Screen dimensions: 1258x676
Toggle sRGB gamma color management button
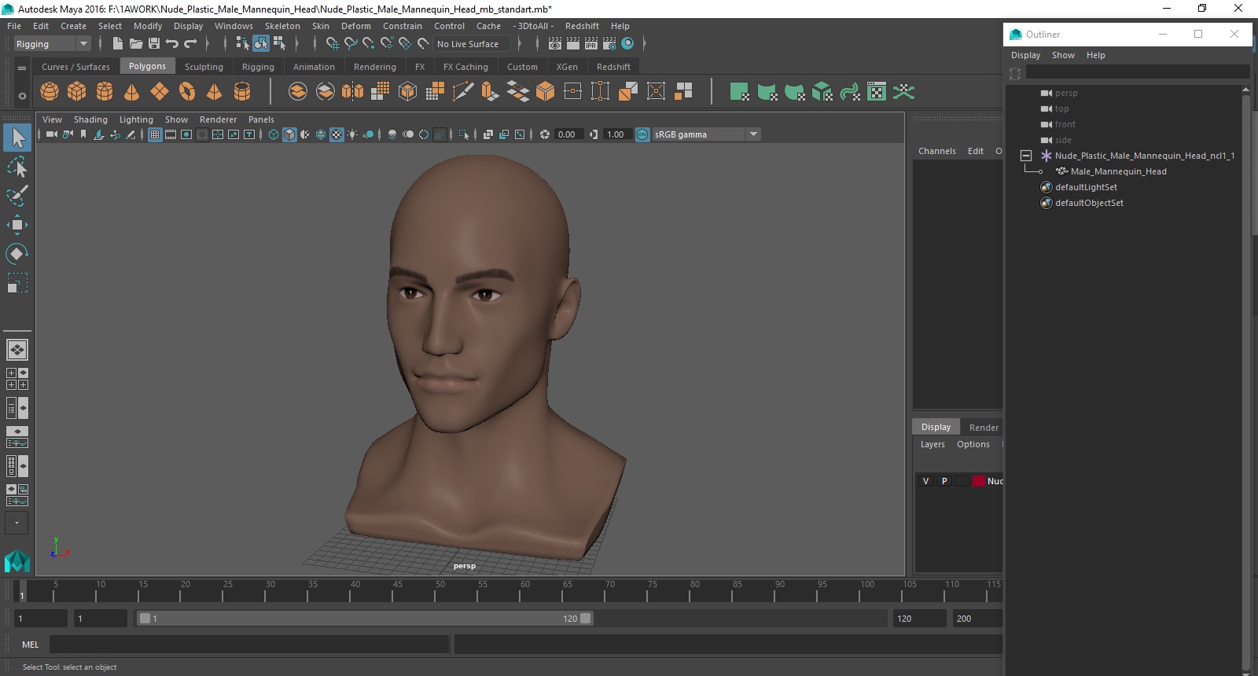point(642,134)
